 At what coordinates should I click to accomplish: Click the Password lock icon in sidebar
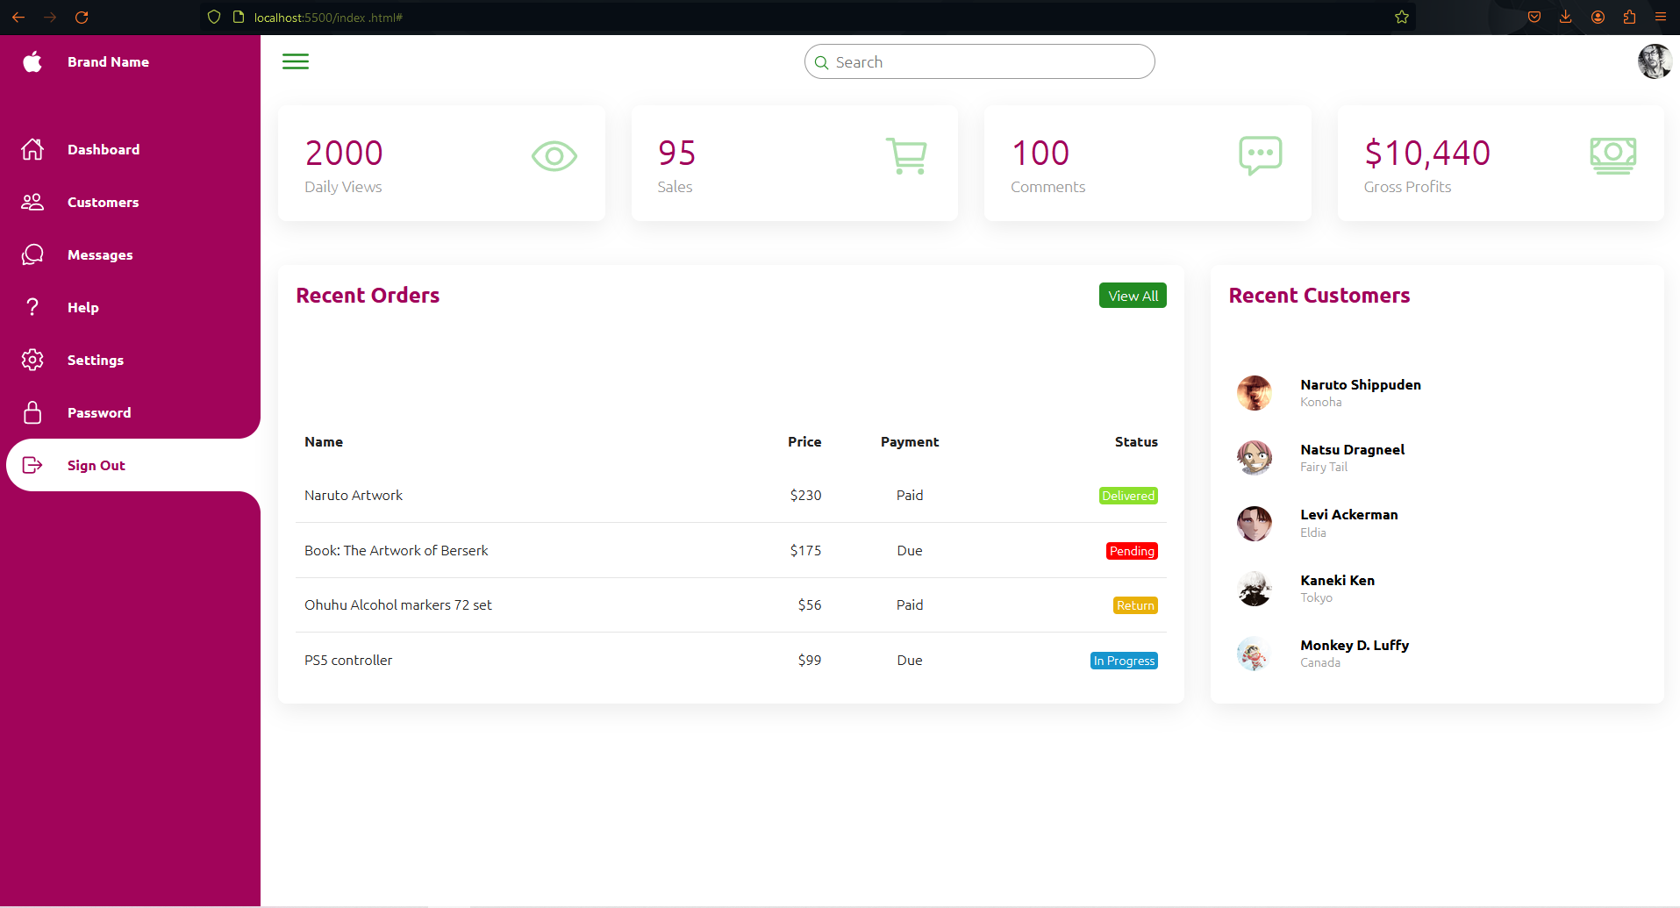[32, 412]
